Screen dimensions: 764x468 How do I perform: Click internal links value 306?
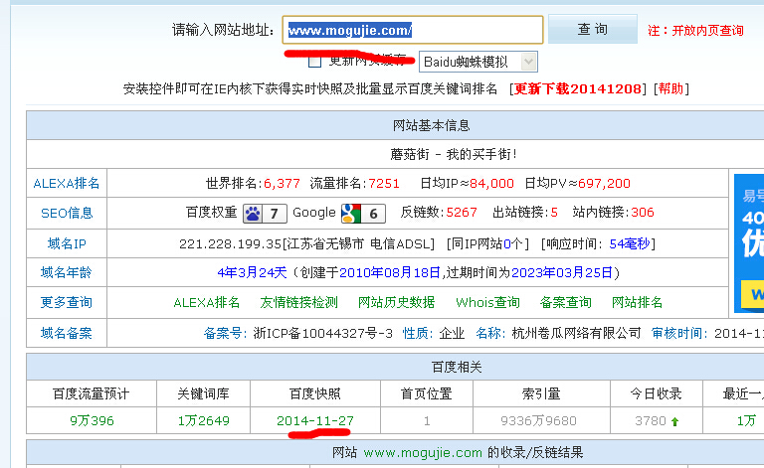pyautogui.click(x=643, y=213)
